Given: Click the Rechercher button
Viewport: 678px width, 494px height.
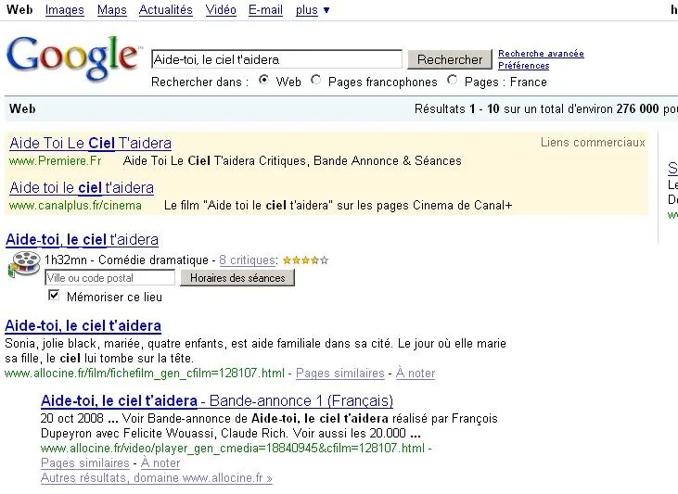Looking at the screenshot, I should pos(450,59).
